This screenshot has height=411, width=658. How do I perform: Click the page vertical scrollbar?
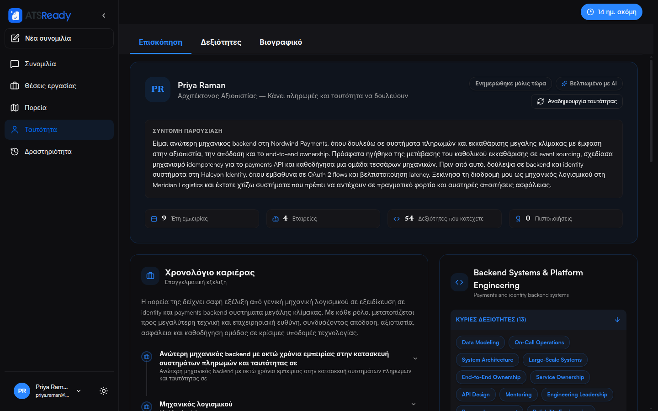pos(651,111)
